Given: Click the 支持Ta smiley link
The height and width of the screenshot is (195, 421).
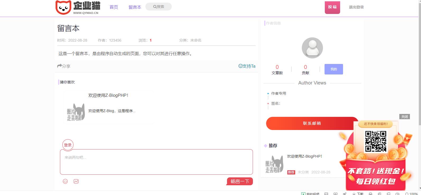Looking at the screenshot, I should (x=247, y=66).
